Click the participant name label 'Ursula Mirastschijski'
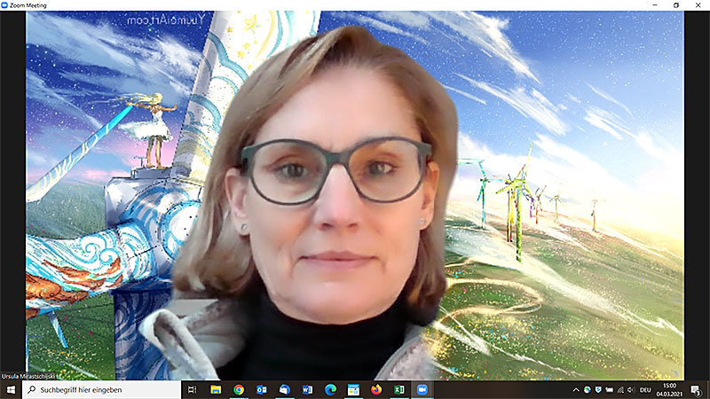This screenshot has height=399, width=710. 28,376
